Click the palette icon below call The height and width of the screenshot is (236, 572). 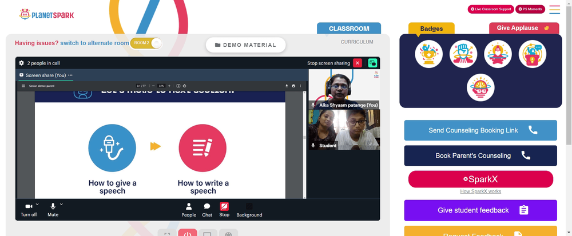click(x=228, y=233)
